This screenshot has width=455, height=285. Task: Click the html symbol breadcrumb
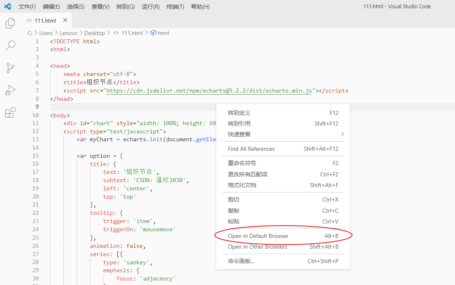pyautogui.click(x=160, y=33)
